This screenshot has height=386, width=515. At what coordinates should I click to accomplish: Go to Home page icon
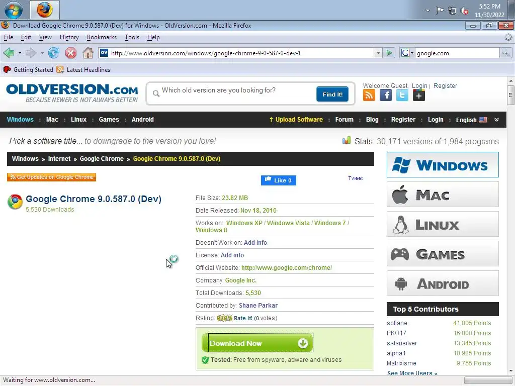click(x=88, y=53)
